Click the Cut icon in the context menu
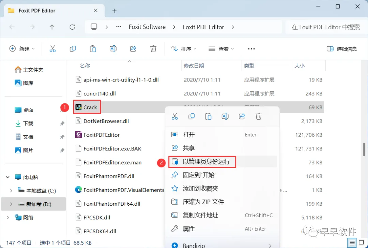This screenshot has width=368, height=248. tap(174, 116)
